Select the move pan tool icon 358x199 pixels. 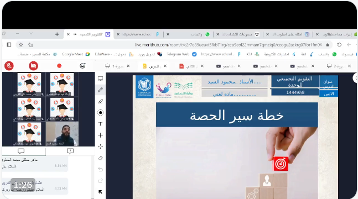pyautogui.click(x=101, y=146)
